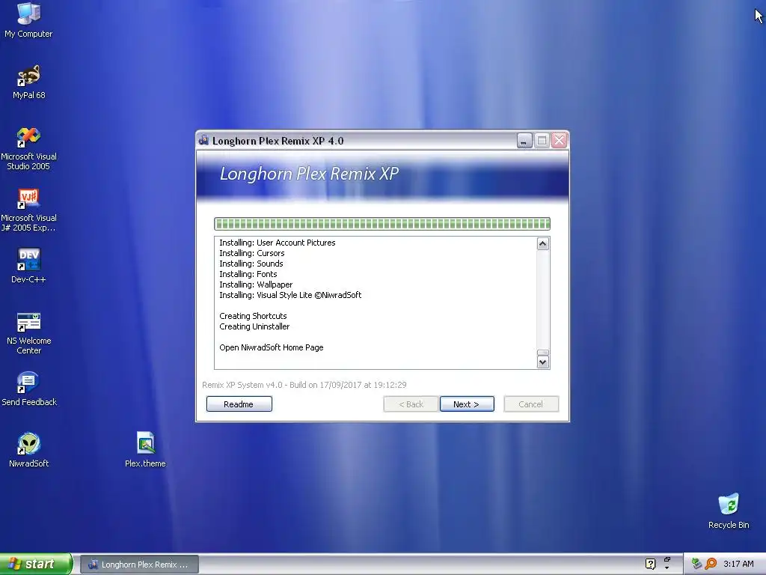
Task: Click the log scroll down arrow
Action: [x=543, y=362]
